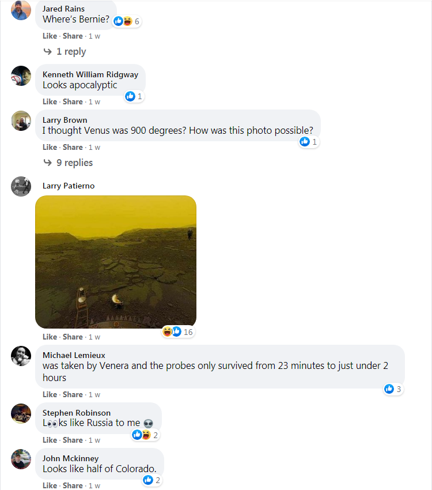Like Kenneth William Ridgway's comment
This screenshot has width=432, height=490.
50,102
